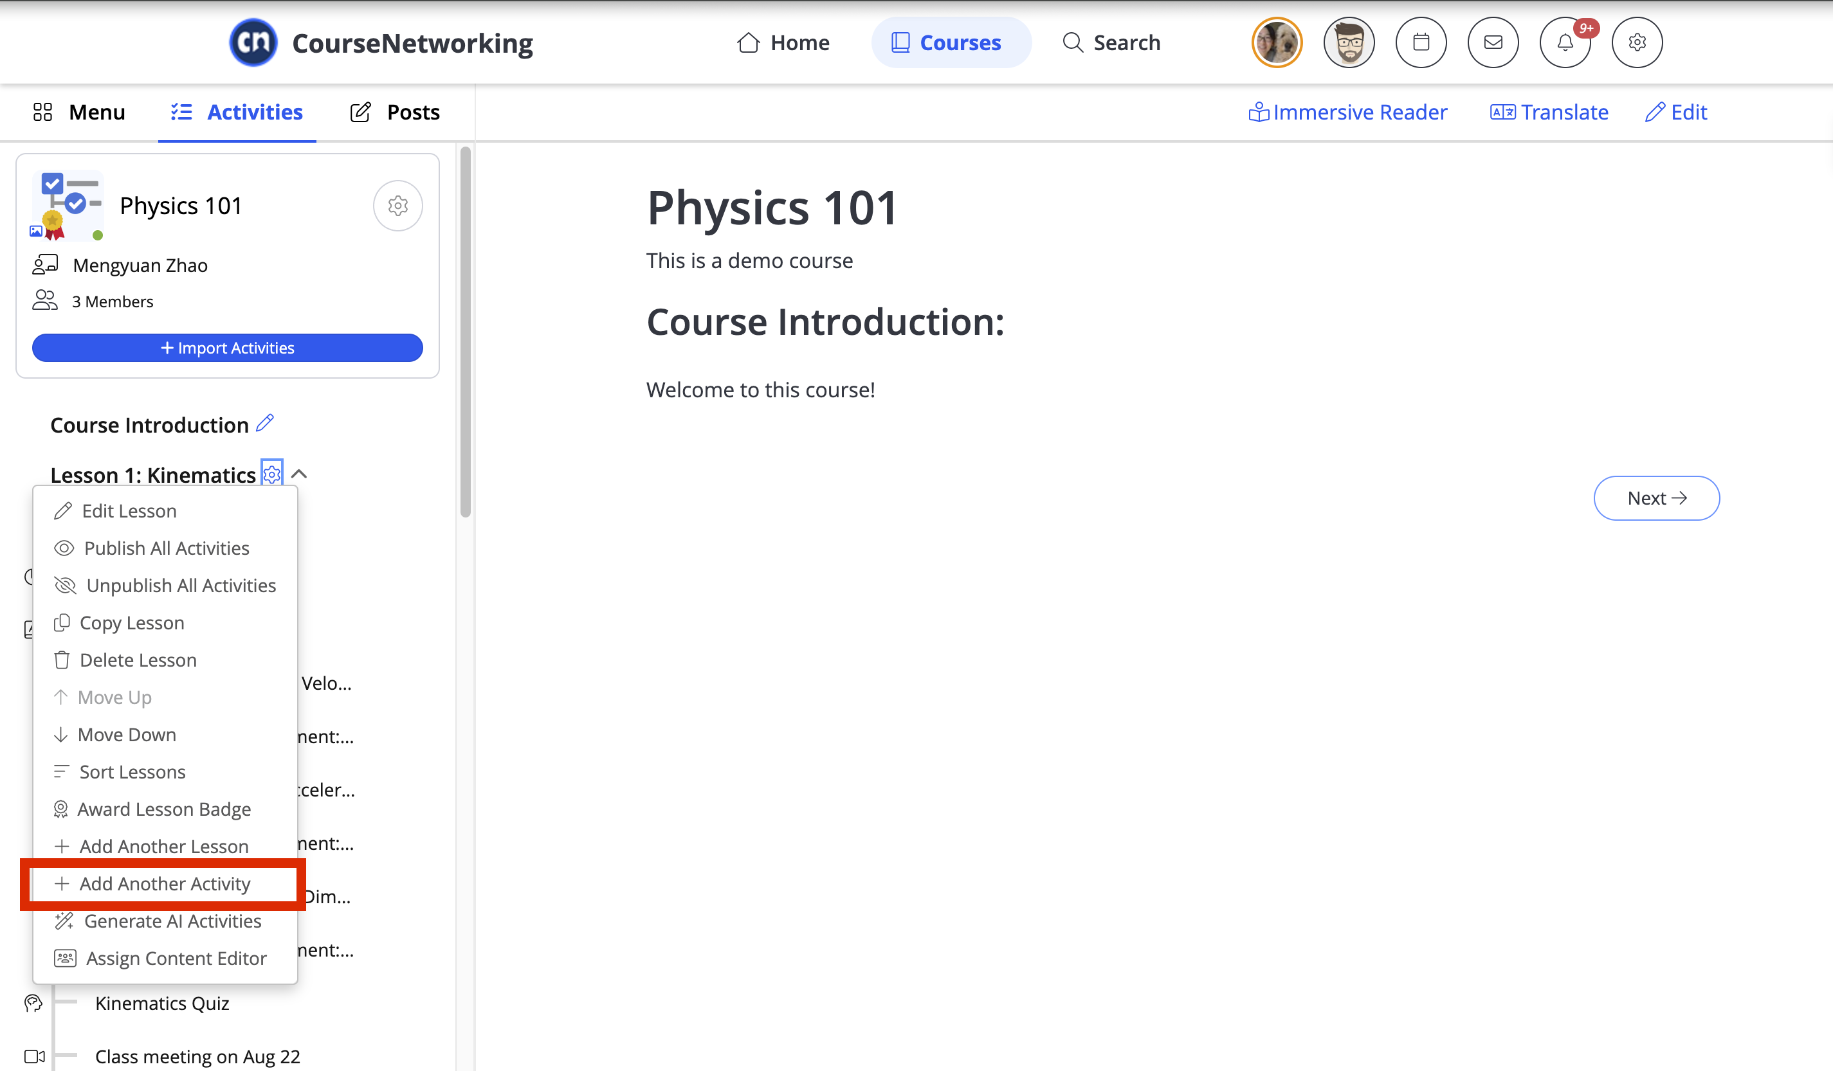Image resolution: width=1833 pixels, height=1071 pixels.
Task: Open Physics 101 course settings gear
Action: pos(398,206)
